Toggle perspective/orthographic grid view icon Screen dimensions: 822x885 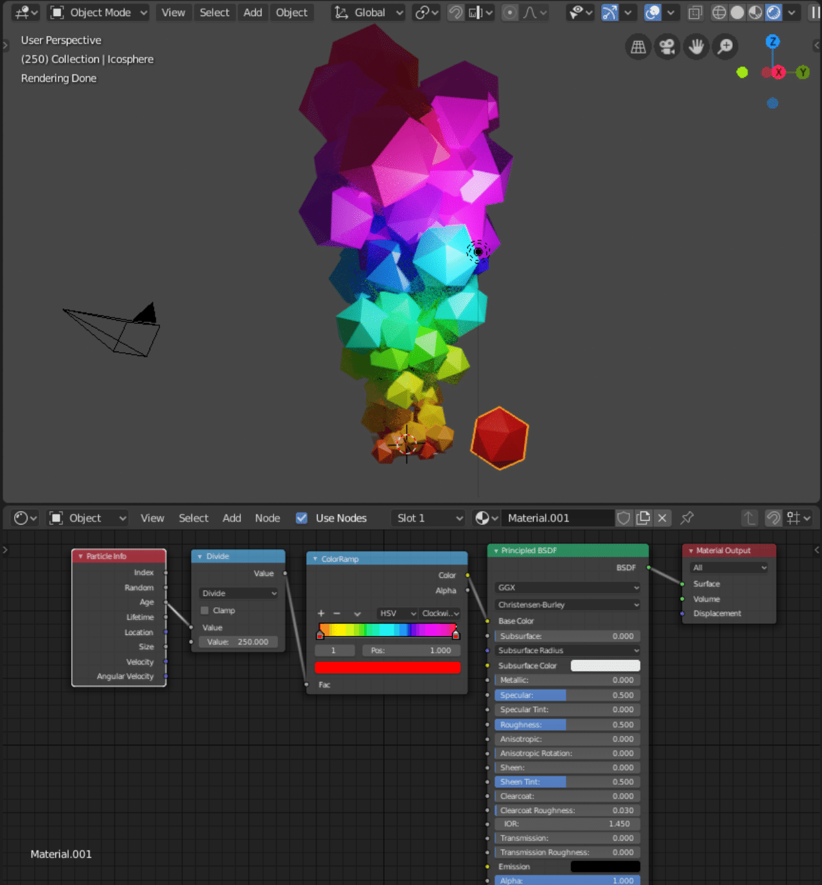point(638,46)
